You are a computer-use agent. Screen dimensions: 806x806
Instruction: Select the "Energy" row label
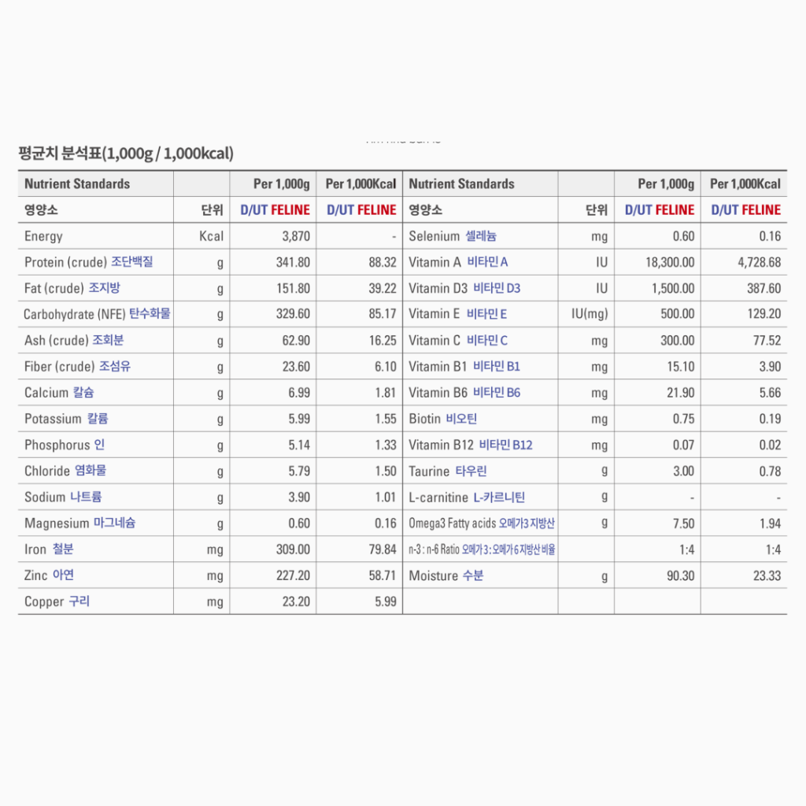(44, 236)
